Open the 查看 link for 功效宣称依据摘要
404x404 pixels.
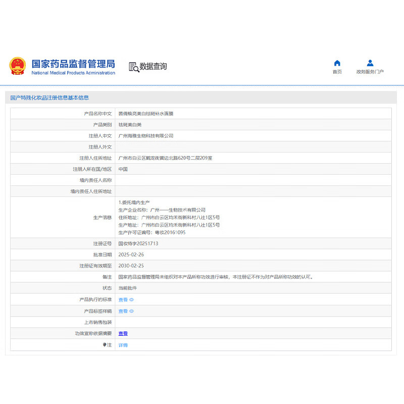pos(122,333)
